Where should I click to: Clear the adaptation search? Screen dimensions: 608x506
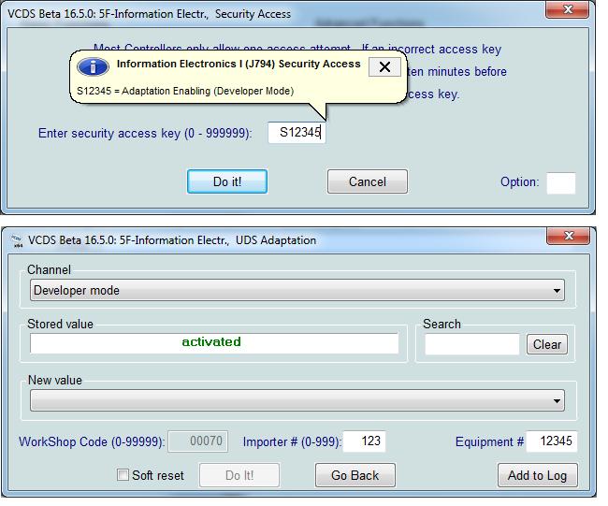tap(547, 344)
